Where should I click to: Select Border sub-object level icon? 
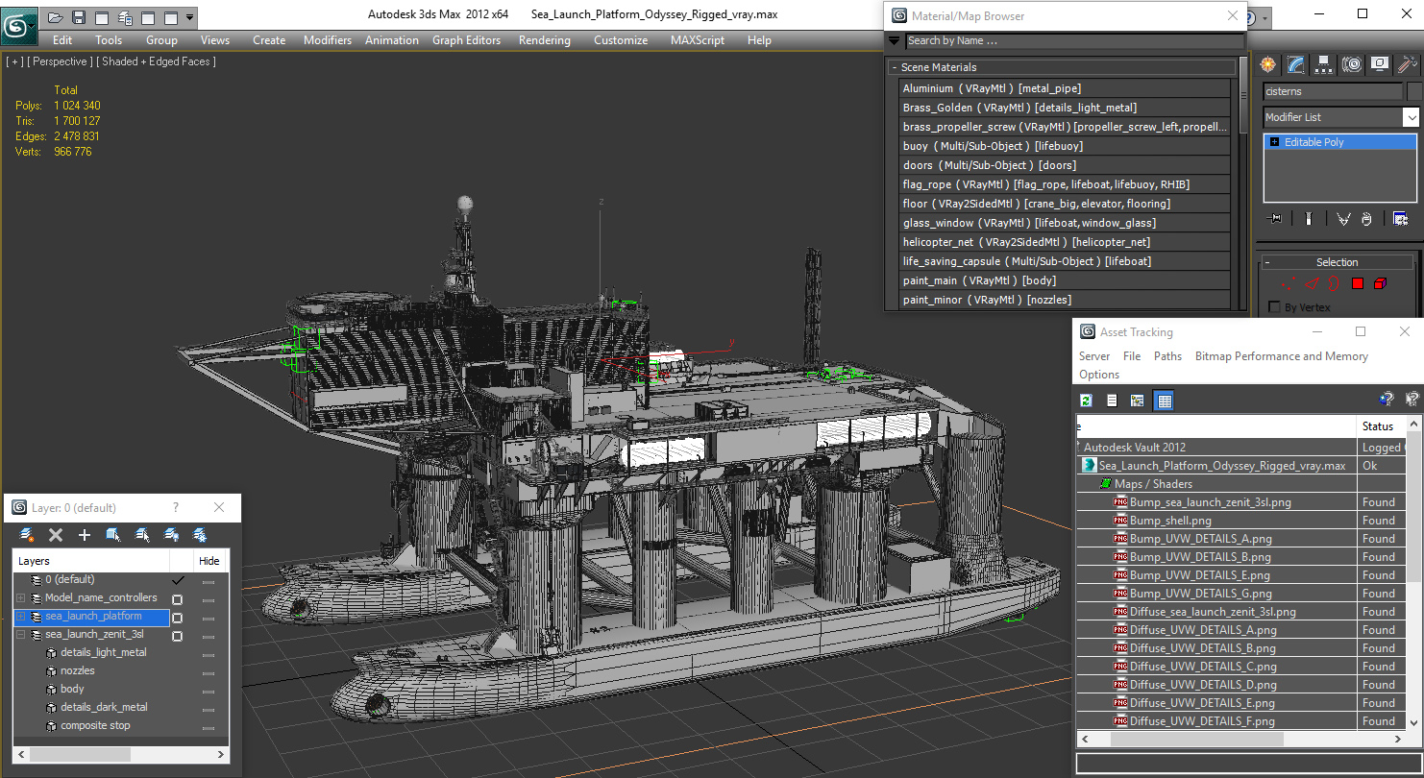[1335, 283]
